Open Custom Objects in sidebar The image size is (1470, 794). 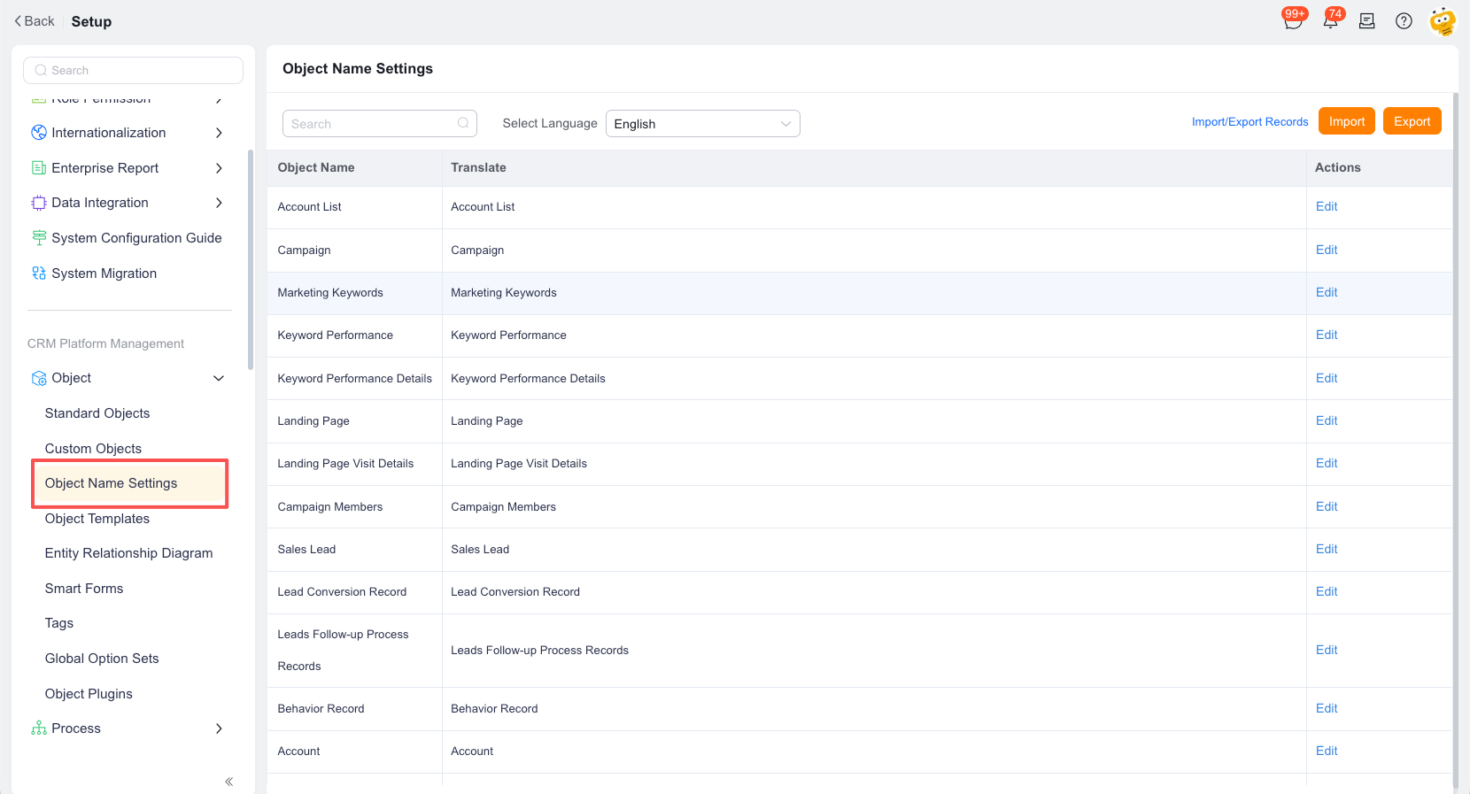click(x=93, y=449)
